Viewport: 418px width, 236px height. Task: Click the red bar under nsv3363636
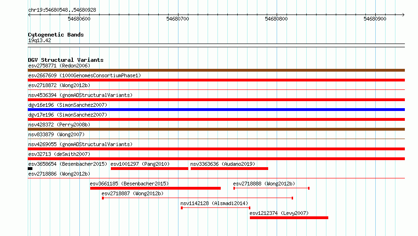click(x=229, y=169)
